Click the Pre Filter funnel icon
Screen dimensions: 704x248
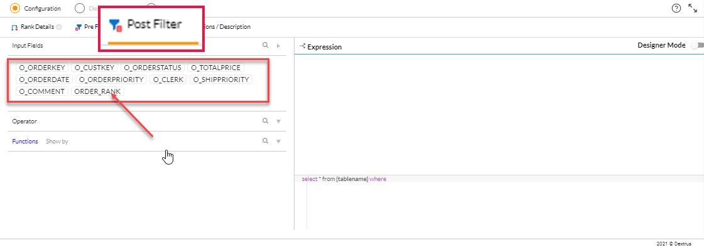79,28
